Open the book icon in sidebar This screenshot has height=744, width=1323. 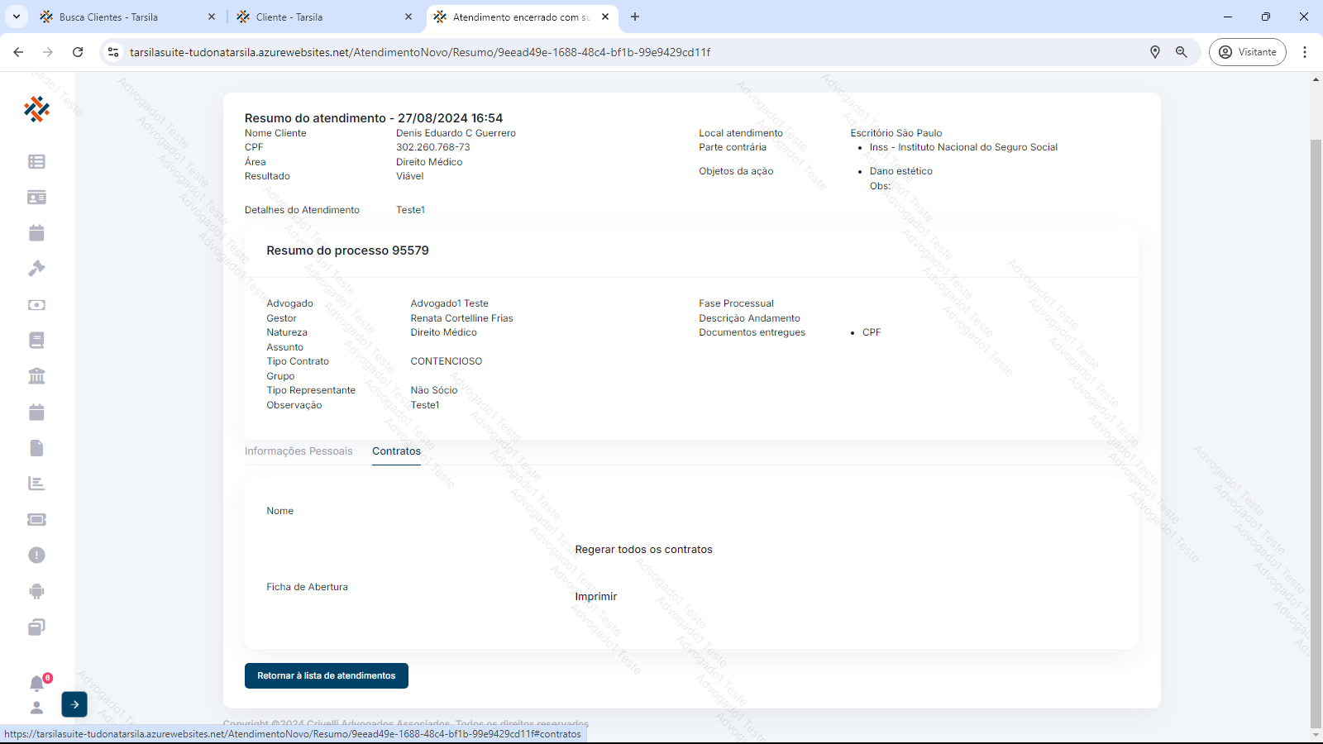coord(36,341)
